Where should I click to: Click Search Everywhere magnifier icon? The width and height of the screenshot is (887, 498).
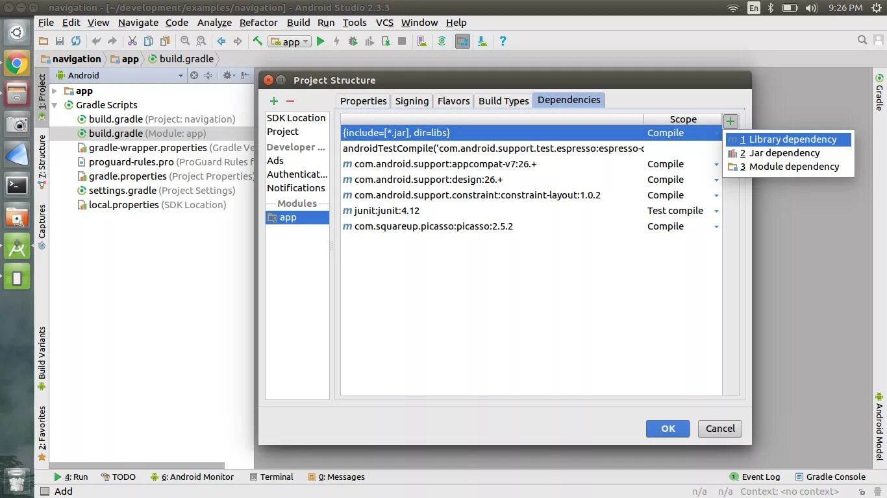pyautogui.click(x=862, y=40)
